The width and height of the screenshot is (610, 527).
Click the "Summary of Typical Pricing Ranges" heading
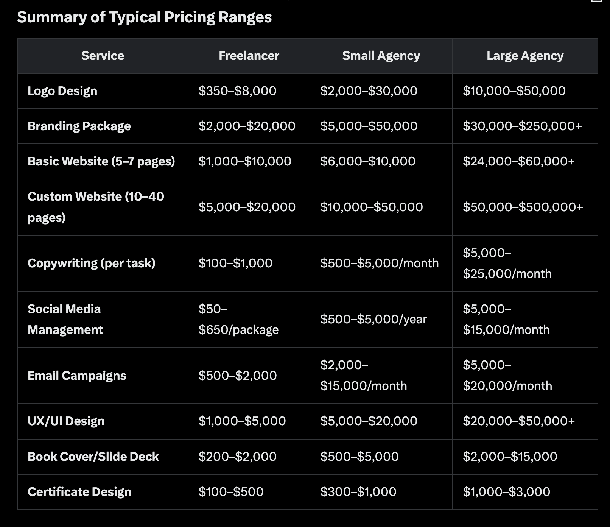[144, 17]
